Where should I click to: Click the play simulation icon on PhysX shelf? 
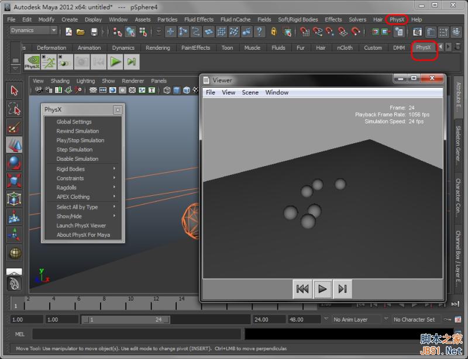coord(115,61)
